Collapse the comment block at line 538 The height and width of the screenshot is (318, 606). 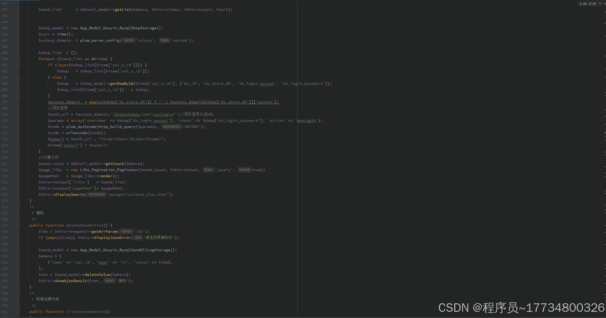[x=18, y=293]
